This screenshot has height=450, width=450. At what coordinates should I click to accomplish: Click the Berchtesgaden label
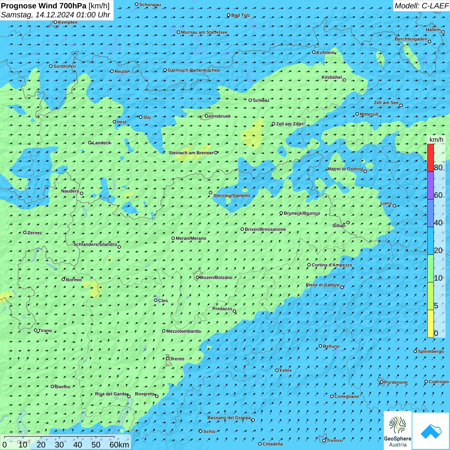click(411, 39)
